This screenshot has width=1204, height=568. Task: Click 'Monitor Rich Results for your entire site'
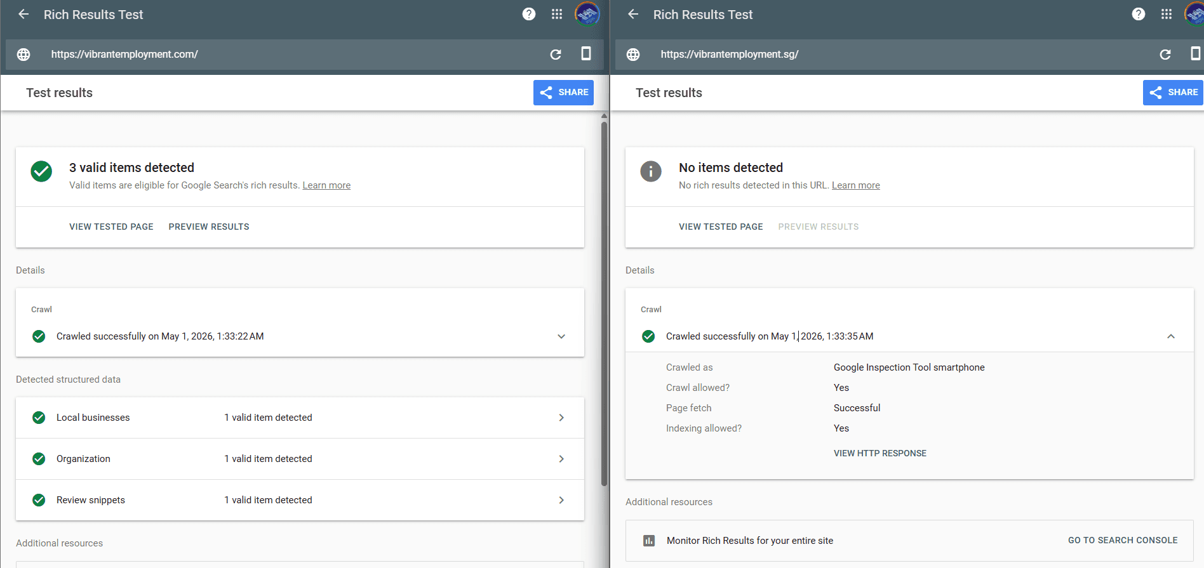tap(750, 541)
